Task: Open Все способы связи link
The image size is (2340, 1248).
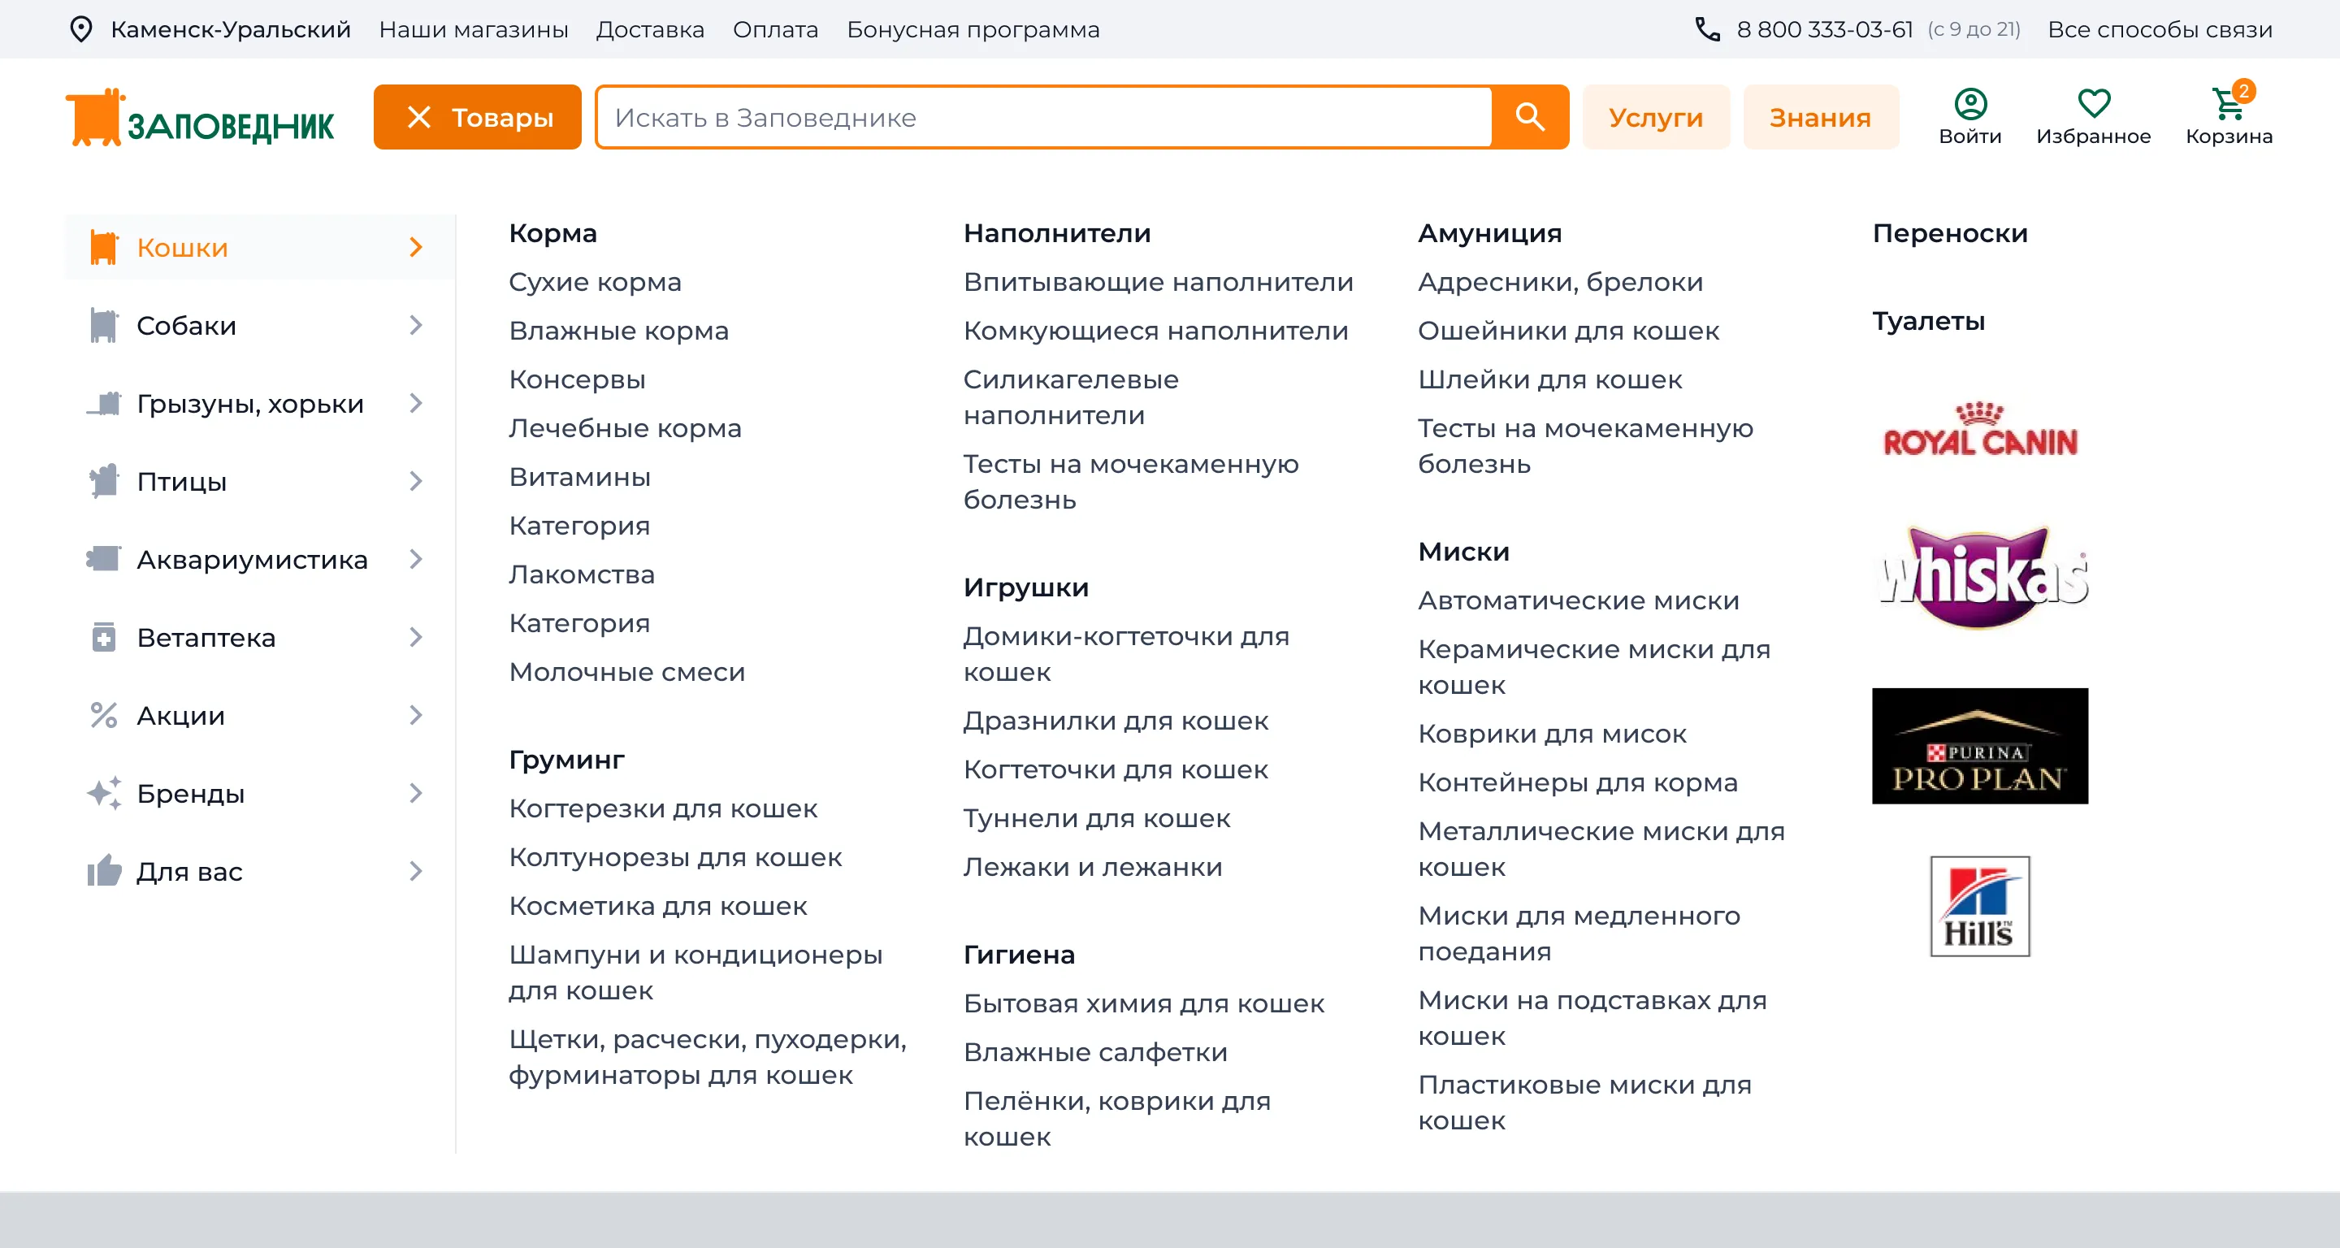Action: (2160, 30)
